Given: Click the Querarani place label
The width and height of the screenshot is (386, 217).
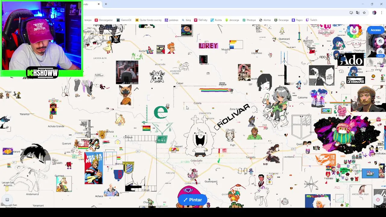Looking at the screenshot, I should [284, 39].
